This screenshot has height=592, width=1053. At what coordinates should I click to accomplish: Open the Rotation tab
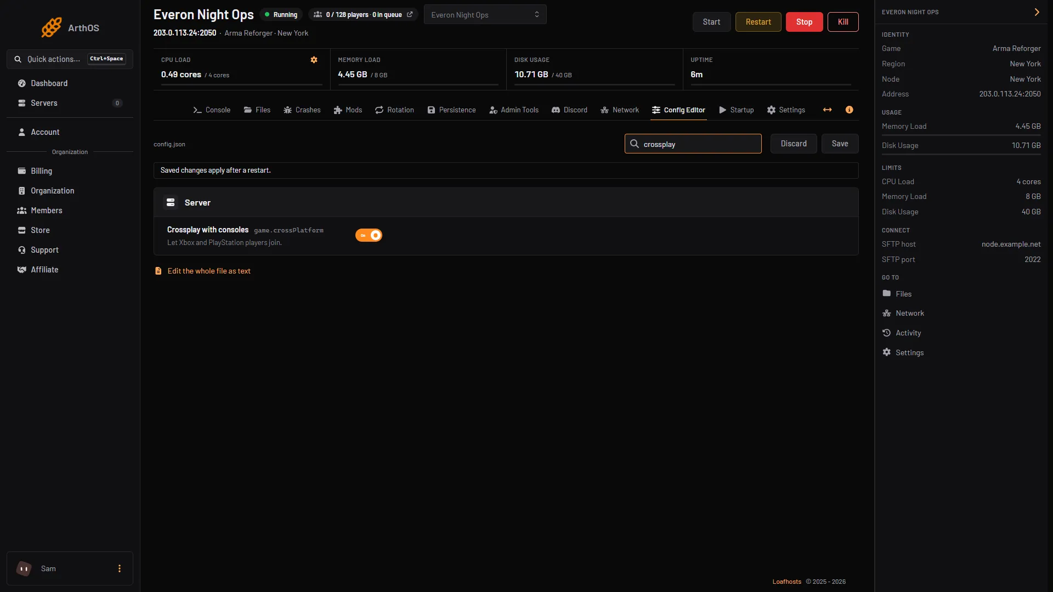394,110
